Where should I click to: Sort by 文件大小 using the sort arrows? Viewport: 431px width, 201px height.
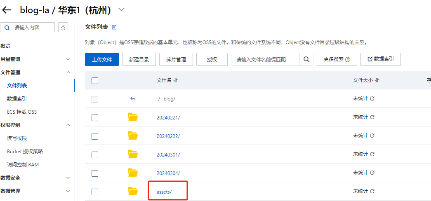pyautogui.click(x=377, y=80)
